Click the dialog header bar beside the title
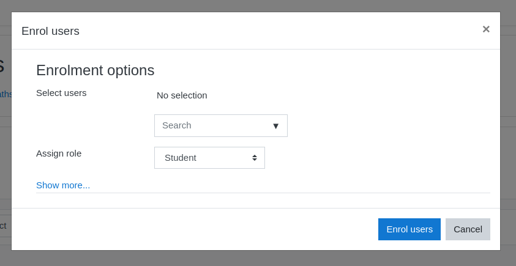The width and height of the screenshot is (516, 266). (275, 31)
